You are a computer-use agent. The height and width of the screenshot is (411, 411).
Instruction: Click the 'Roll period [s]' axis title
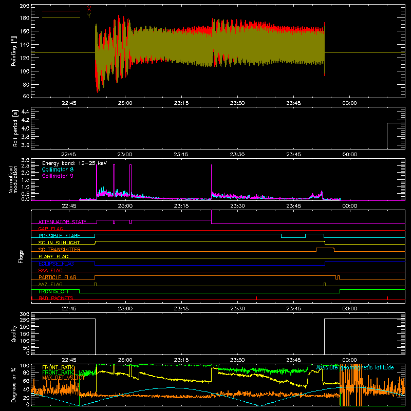coord(15,128)
